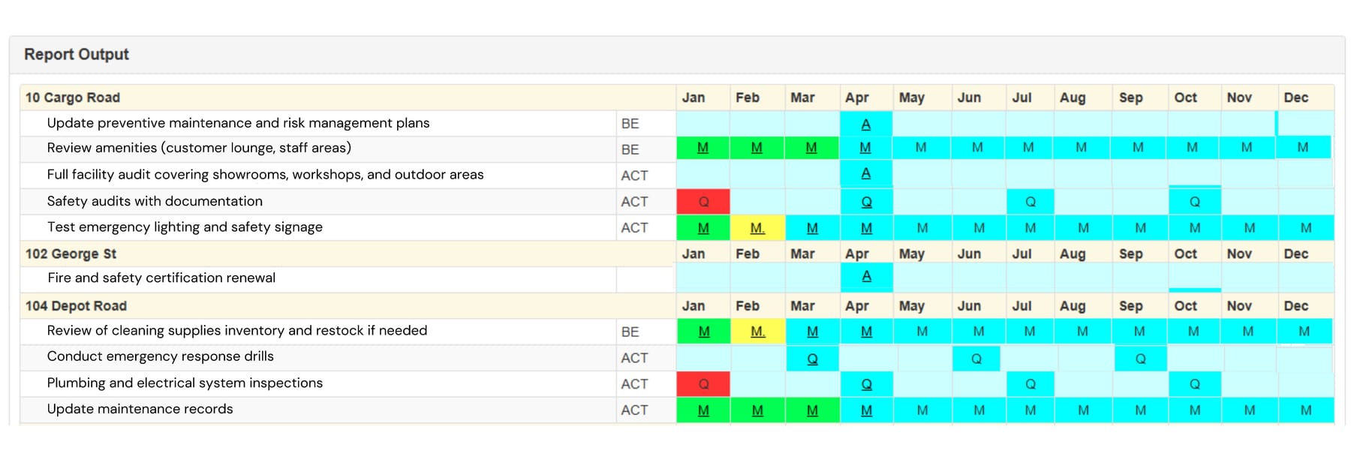Image resolution: width=1351 pixels, height=457 pixels.
Task: Open January 'M' for Update maintenance records
Action: [x=703, y=410]
